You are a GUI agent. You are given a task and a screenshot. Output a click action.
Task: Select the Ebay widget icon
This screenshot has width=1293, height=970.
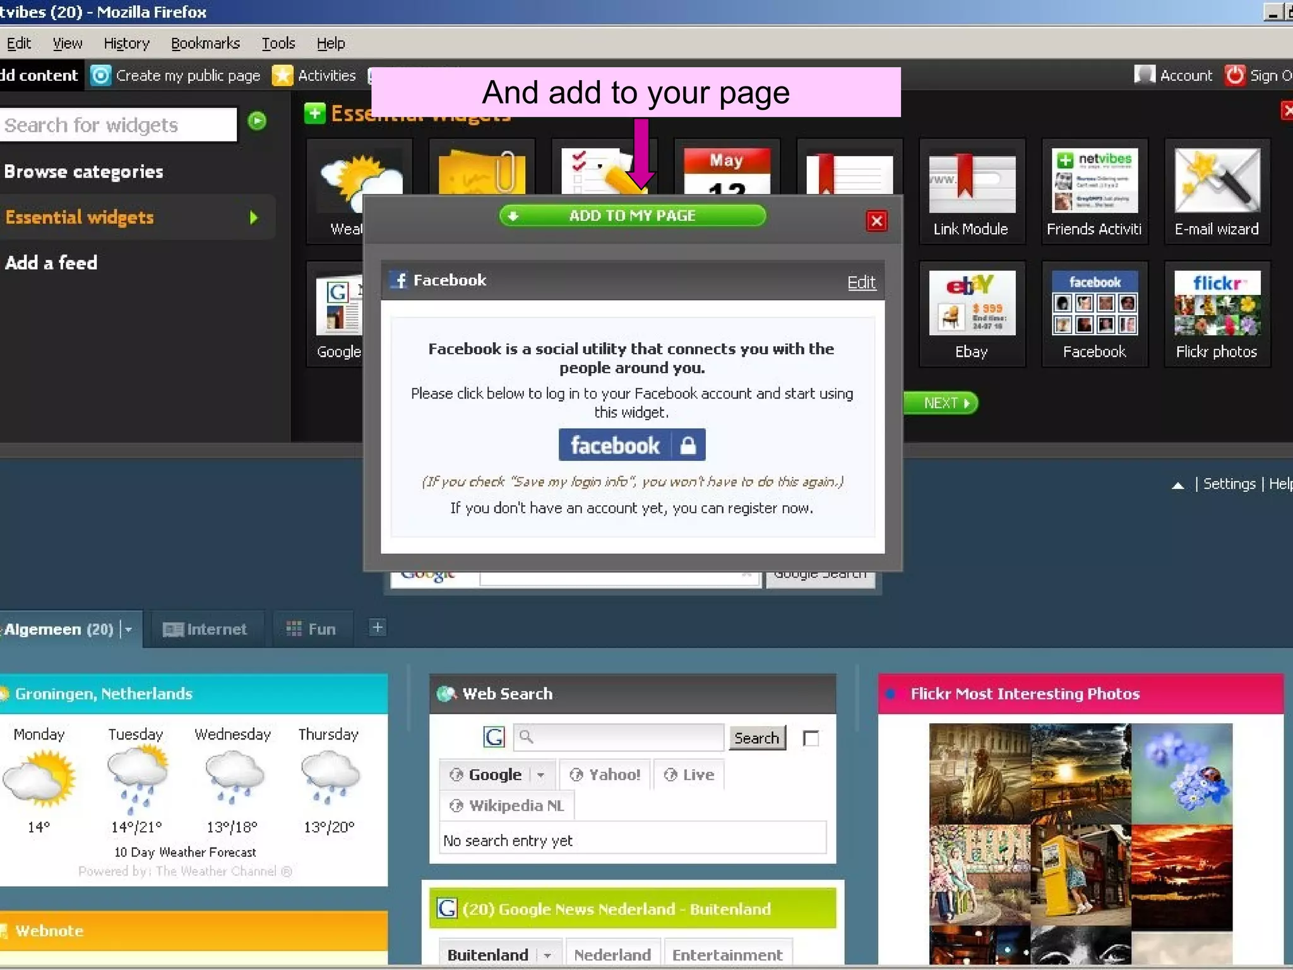(x=972, y=303)
